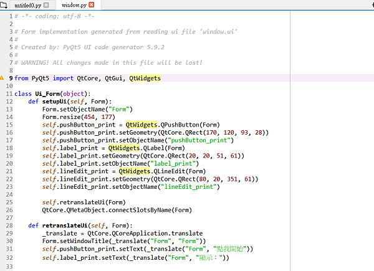
Task: Click the PyQt5 module name on line 9
Action: point(41,78)
